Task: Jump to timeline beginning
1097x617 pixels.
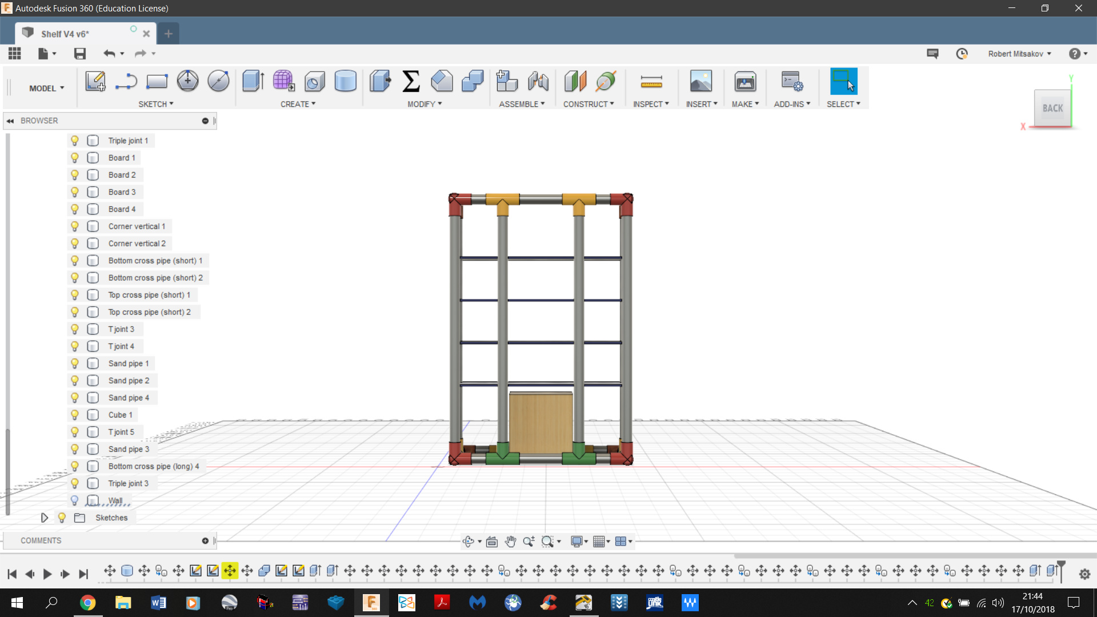Action: coord(12,574)
